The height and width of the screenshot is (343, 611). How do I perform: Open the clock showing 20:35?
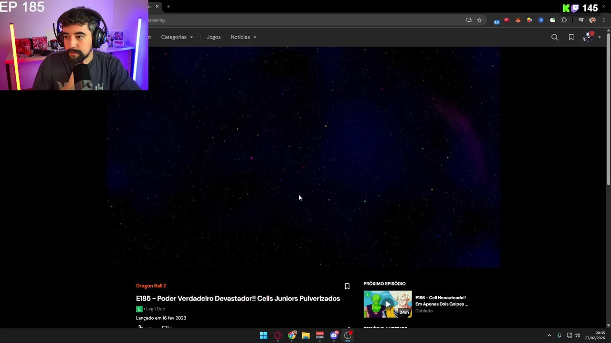pyautogui.click(x=595, y=335)
